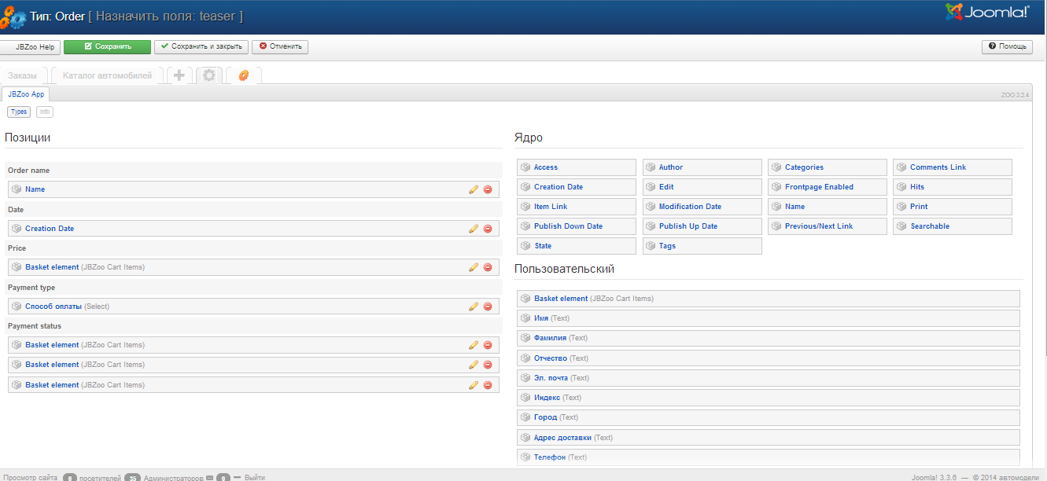Image resolution: width=1047 pixels, height=481 pixels.
Task: Open the Помощь help button
Action: click(1007, 47)
